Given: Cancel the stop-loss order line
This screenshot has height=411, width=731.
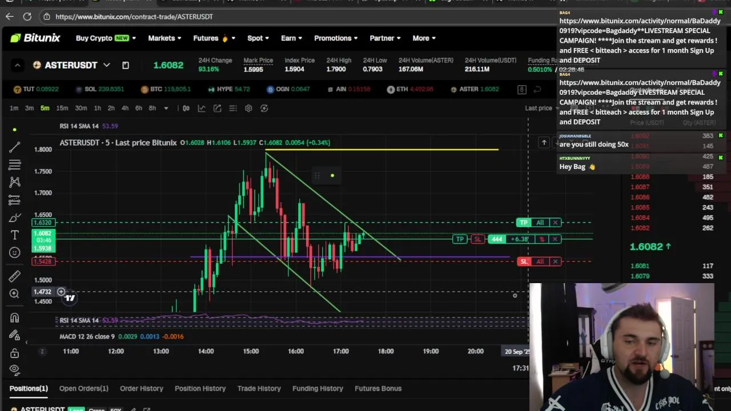Looking at the screenshot, I should point(555,261).
